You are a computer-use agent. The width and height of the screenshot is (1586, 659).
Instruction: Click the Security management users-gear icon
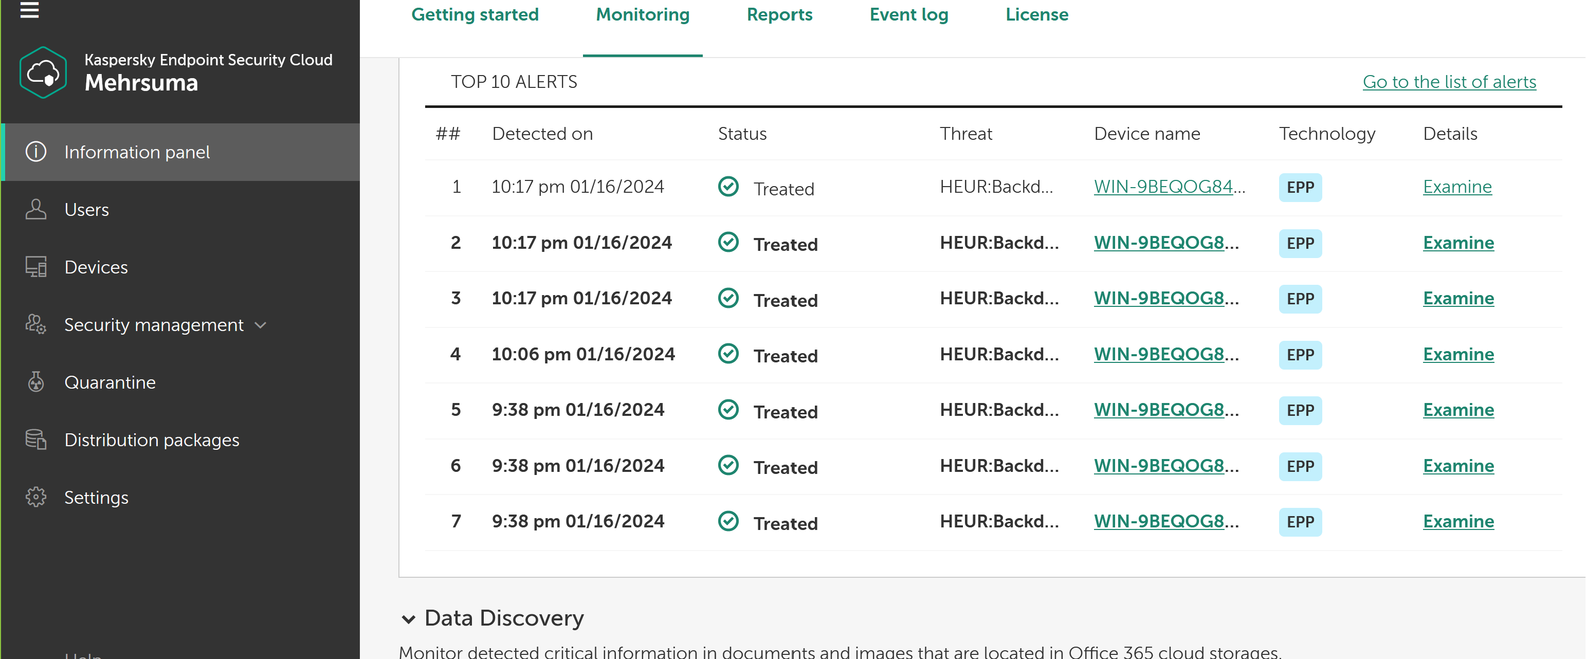(35, 324)
